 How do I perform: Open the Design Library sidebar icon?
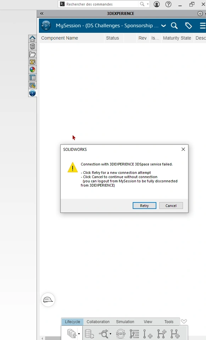tap(32, 46)
